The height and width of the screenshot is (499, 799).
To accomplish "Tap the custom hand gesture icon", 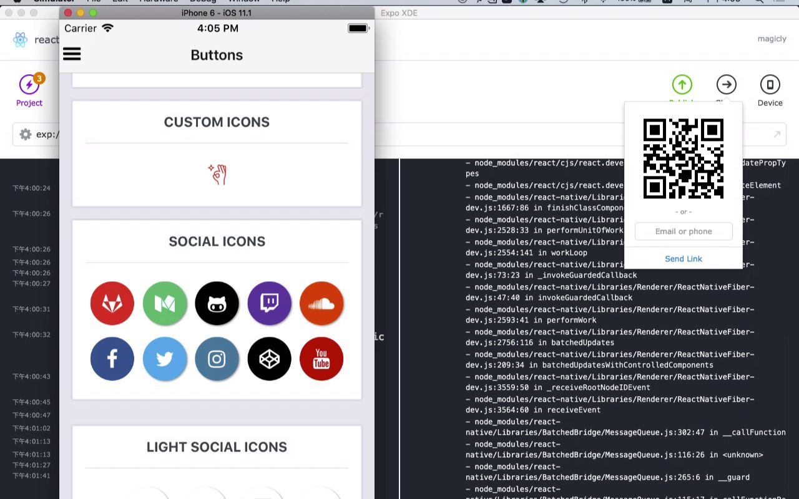I will point(217,175).
